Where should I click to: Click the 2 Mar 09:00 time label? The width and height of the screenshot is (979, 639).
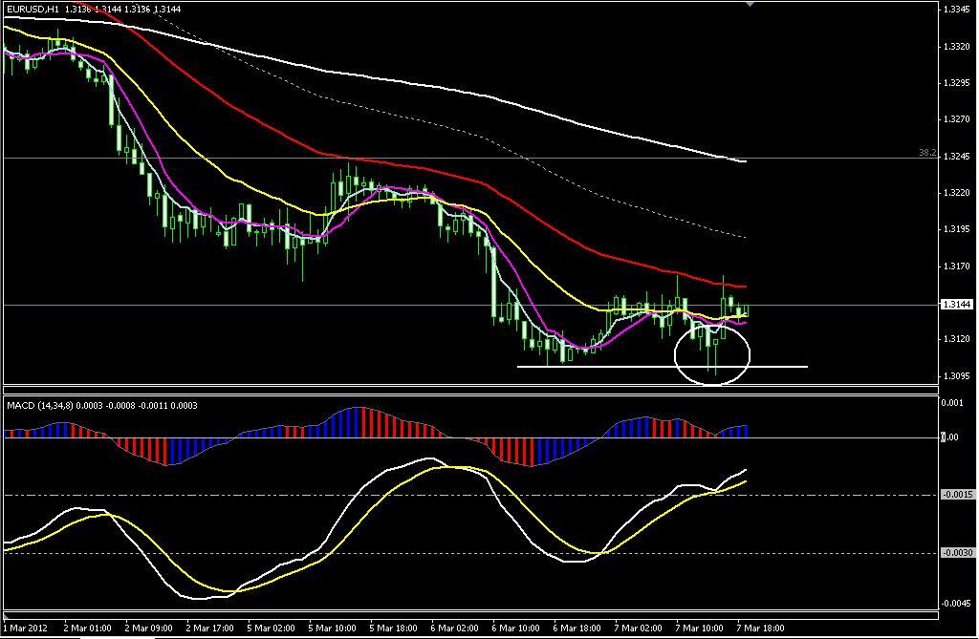148,628
